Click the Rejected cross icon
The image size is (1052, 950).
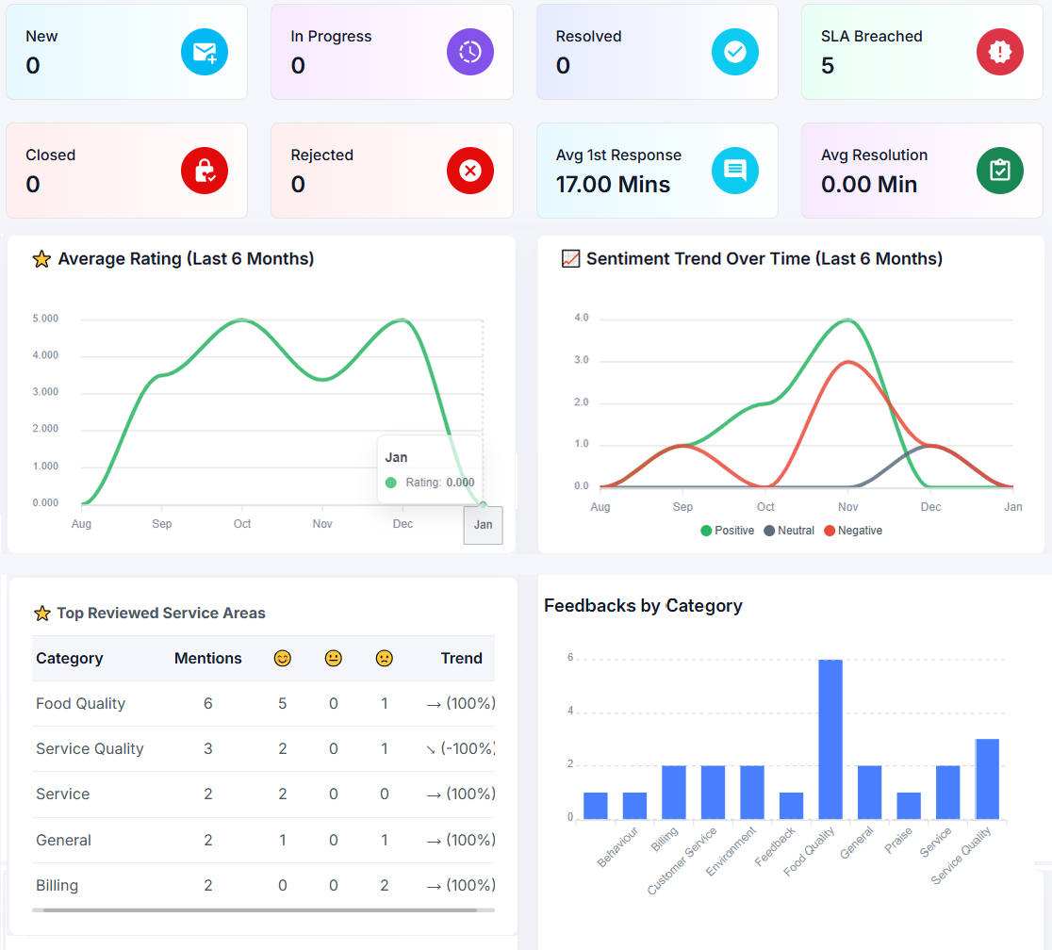[x=469, y=171]
